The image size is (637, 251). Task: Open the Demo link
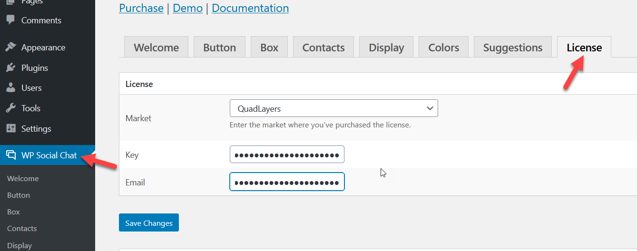[187, 8]
